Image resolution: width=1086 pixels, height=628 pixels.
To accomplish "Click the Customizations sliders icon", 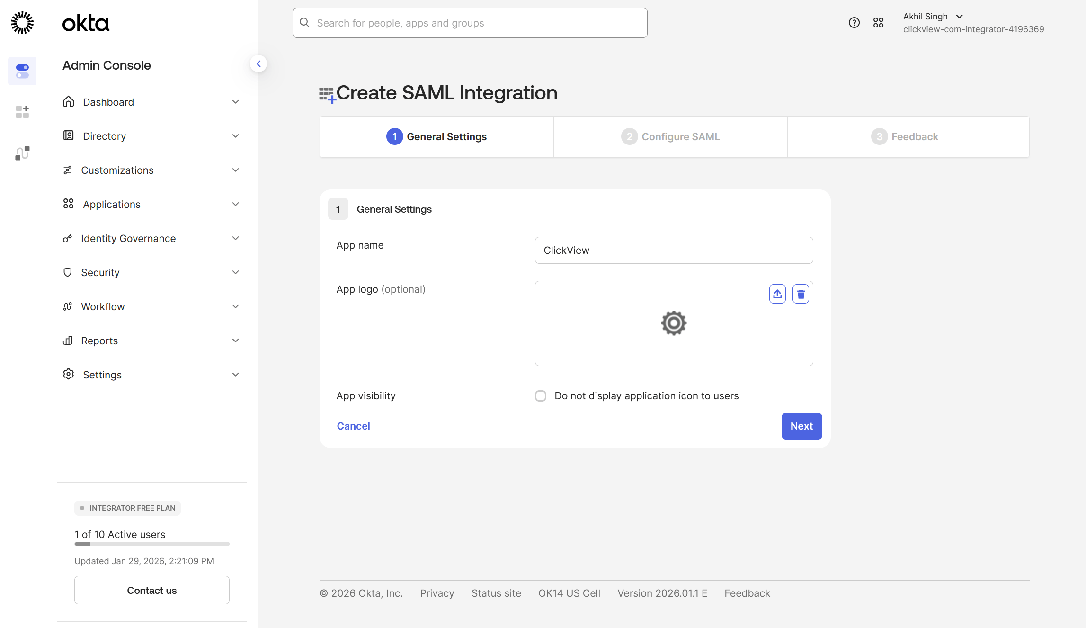I will [67, 170].
